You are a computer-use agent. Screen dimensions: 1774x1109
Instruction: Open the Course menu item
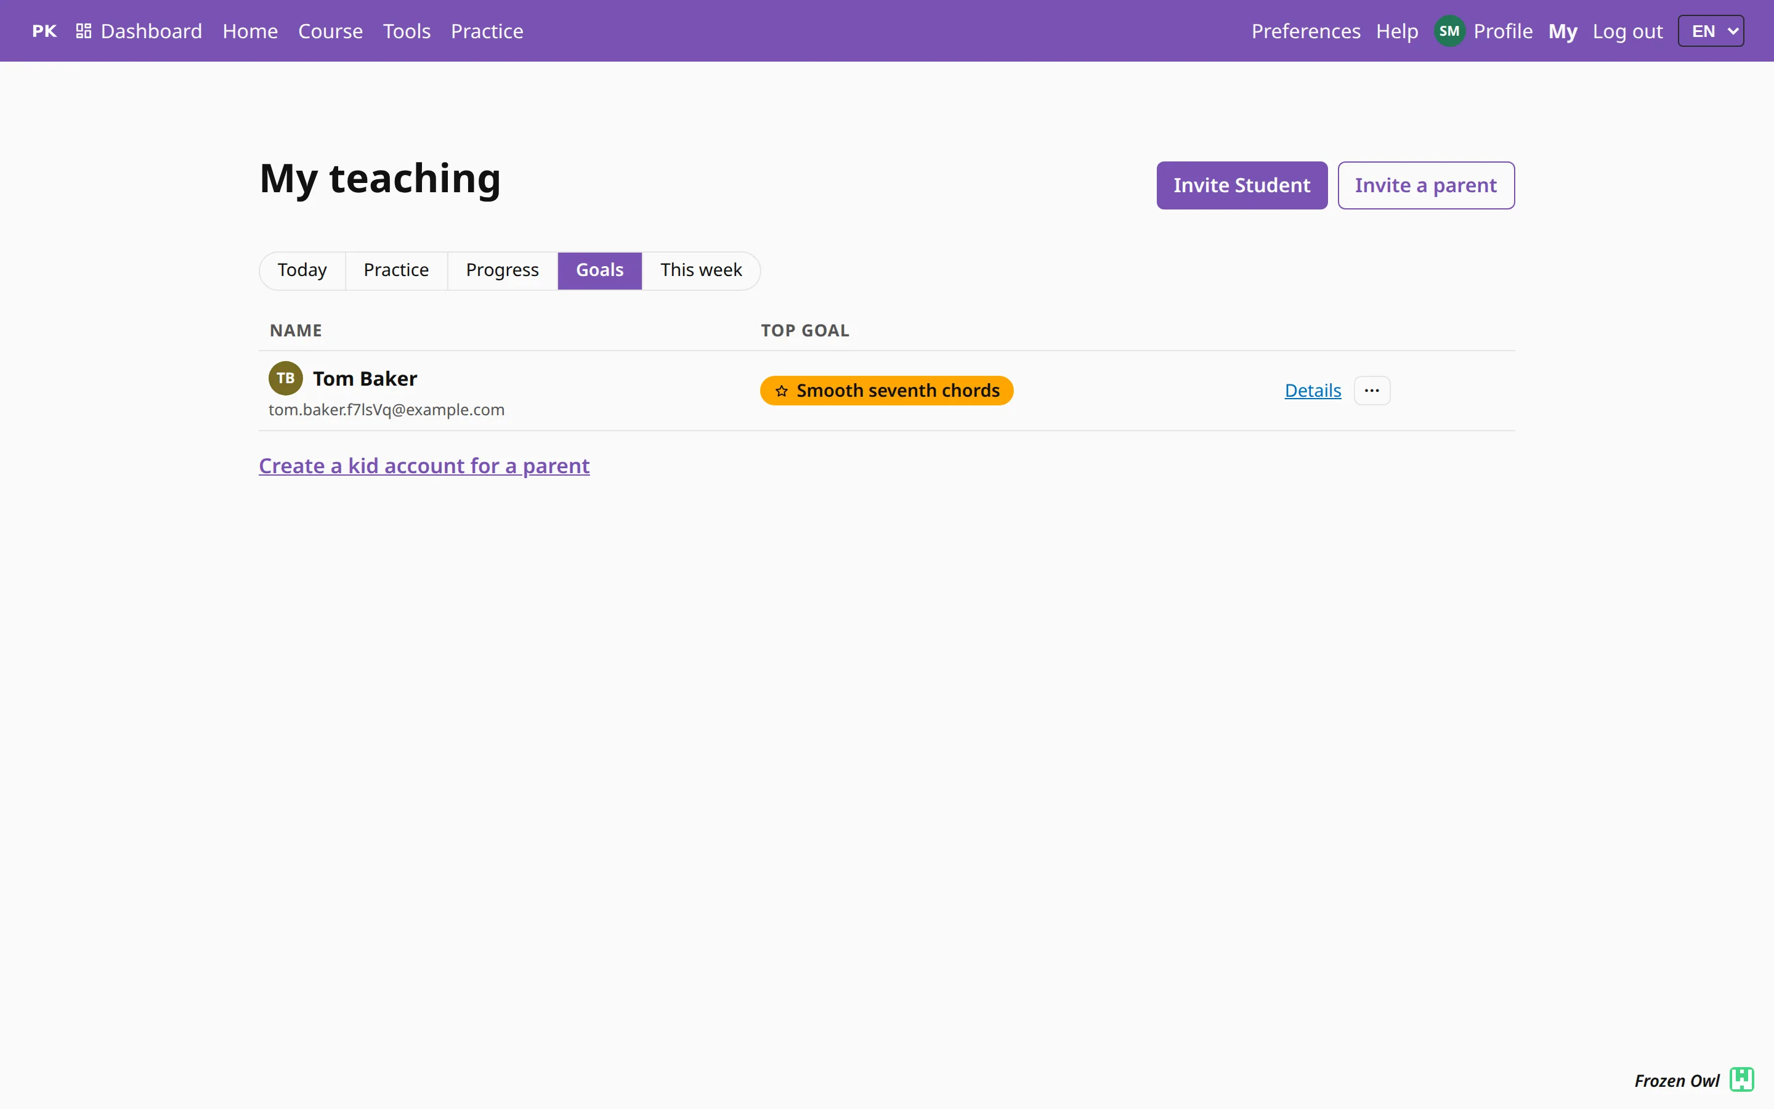tap(330, 31)
